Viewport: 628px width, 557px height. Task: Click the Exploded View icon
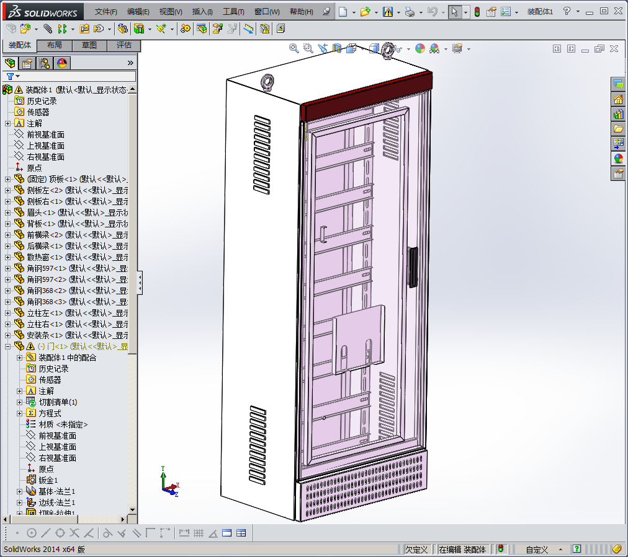click(217, 29)
